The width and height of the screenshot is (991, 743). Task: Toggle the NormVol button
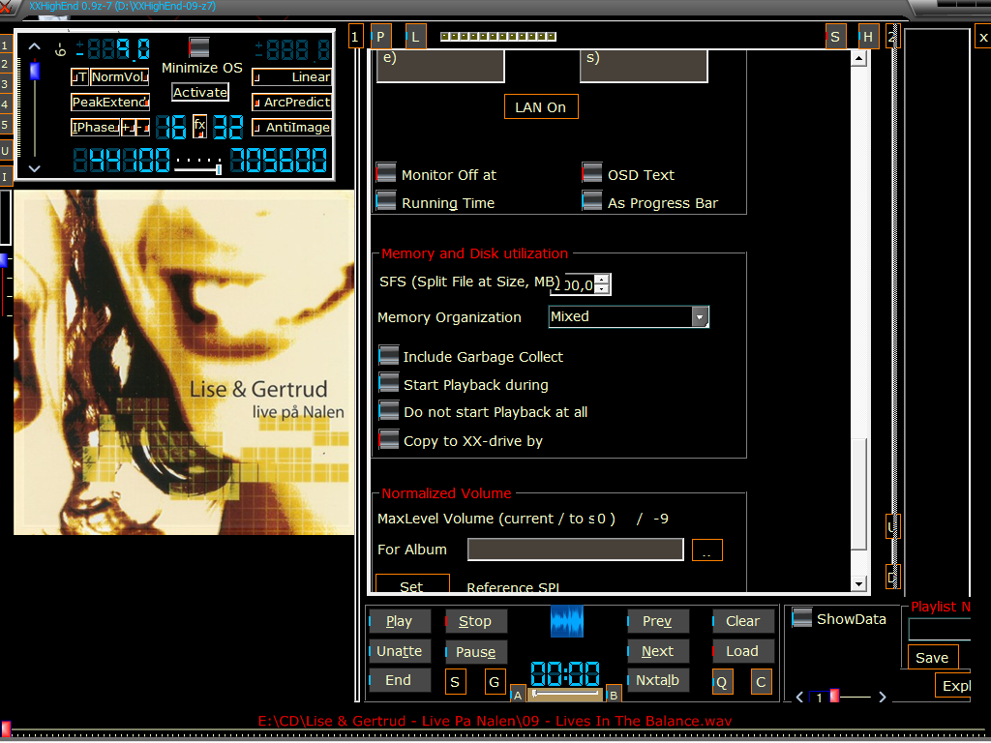pos(119,77)
